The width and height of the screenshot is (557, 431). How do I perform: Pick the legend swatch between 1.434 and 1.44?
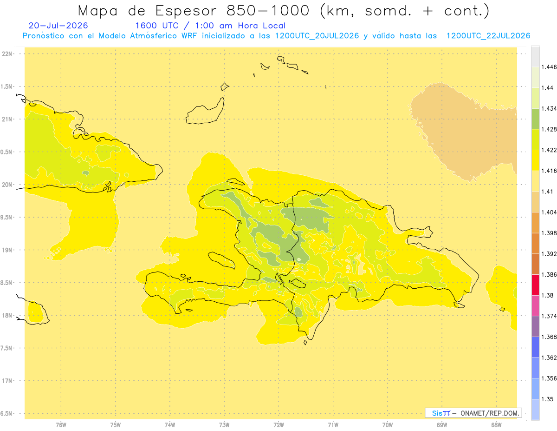pyautogui.click(x=535, y=98)
